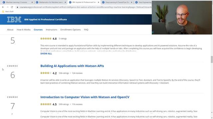Click the '5 ratings' text
This screenshot has height=119, width=213.
pyautogui.click(x=63, y=39)
